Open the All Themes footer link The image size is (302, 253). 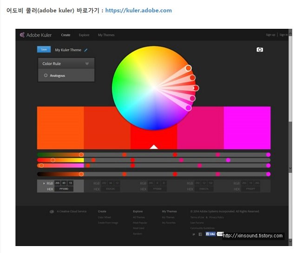pyautogui.click(x=138, y=217)
